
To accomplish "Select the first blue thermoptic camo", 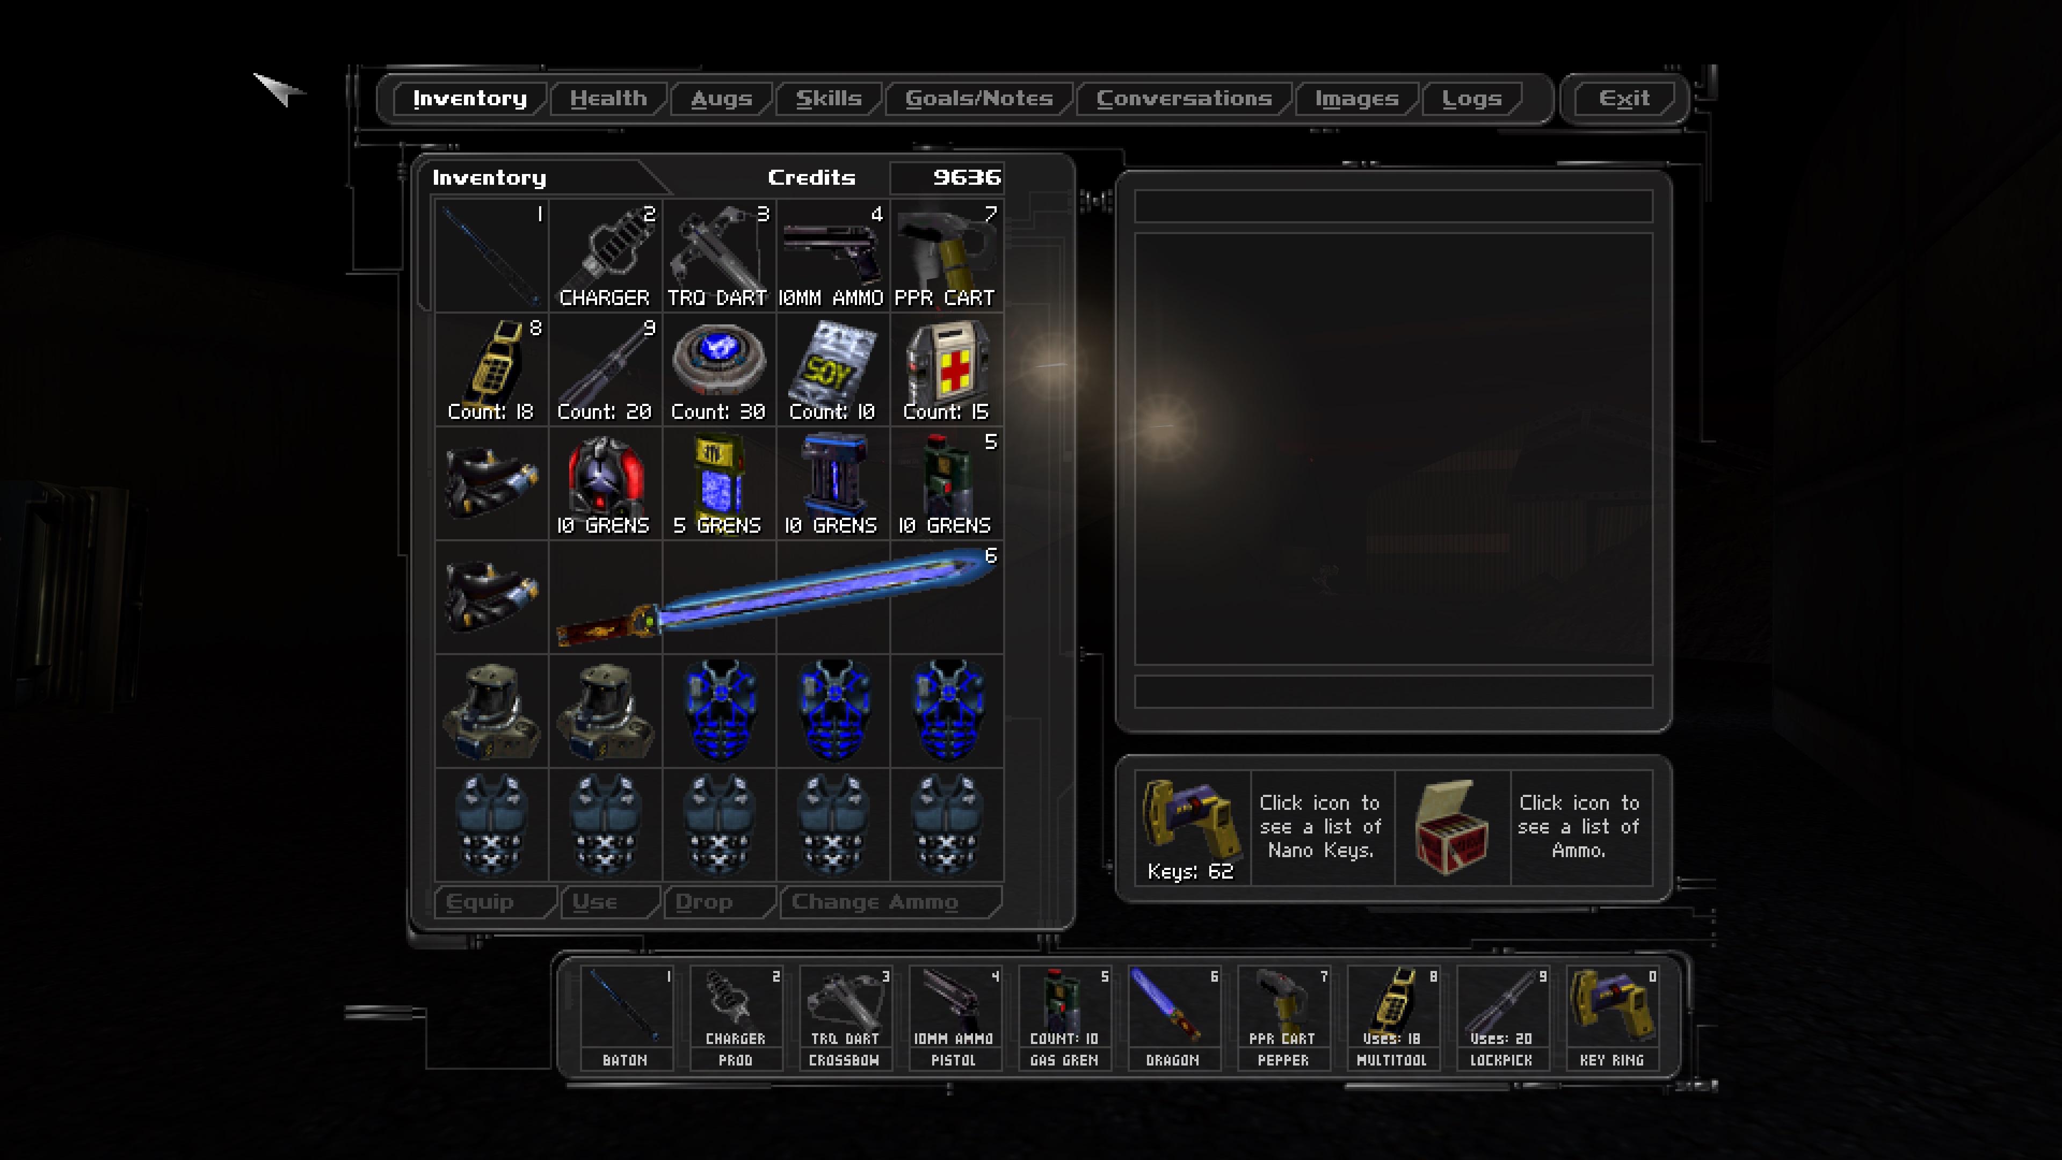I will click(719, 710).
